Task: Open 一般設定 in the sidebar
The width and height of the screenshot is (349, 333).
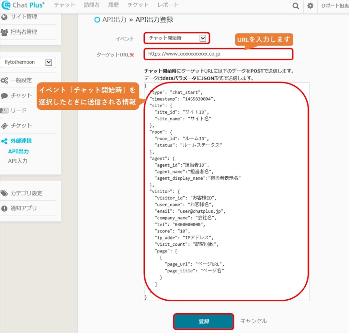Action: coord(21,80)
